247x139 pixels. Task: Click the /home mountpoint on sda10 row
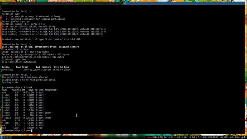[x=48, y=118]
